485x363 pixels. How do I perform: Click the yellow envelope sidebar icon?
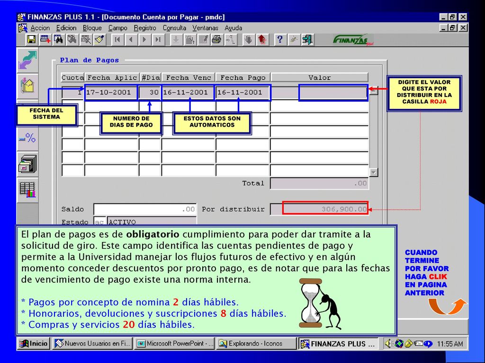pos(27,86)
